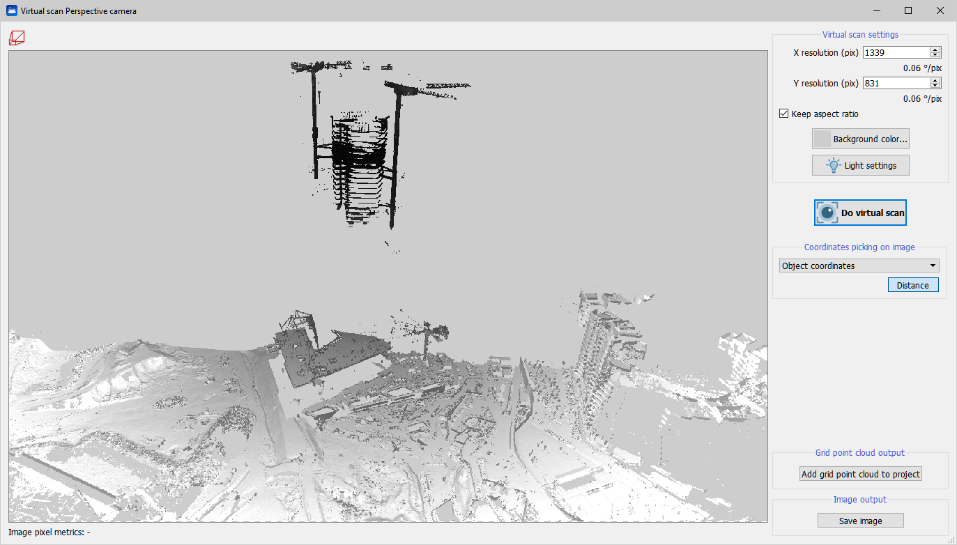The image size is (957, 545).
Task: Focus the X resolution input field
Action: point(896,52)
